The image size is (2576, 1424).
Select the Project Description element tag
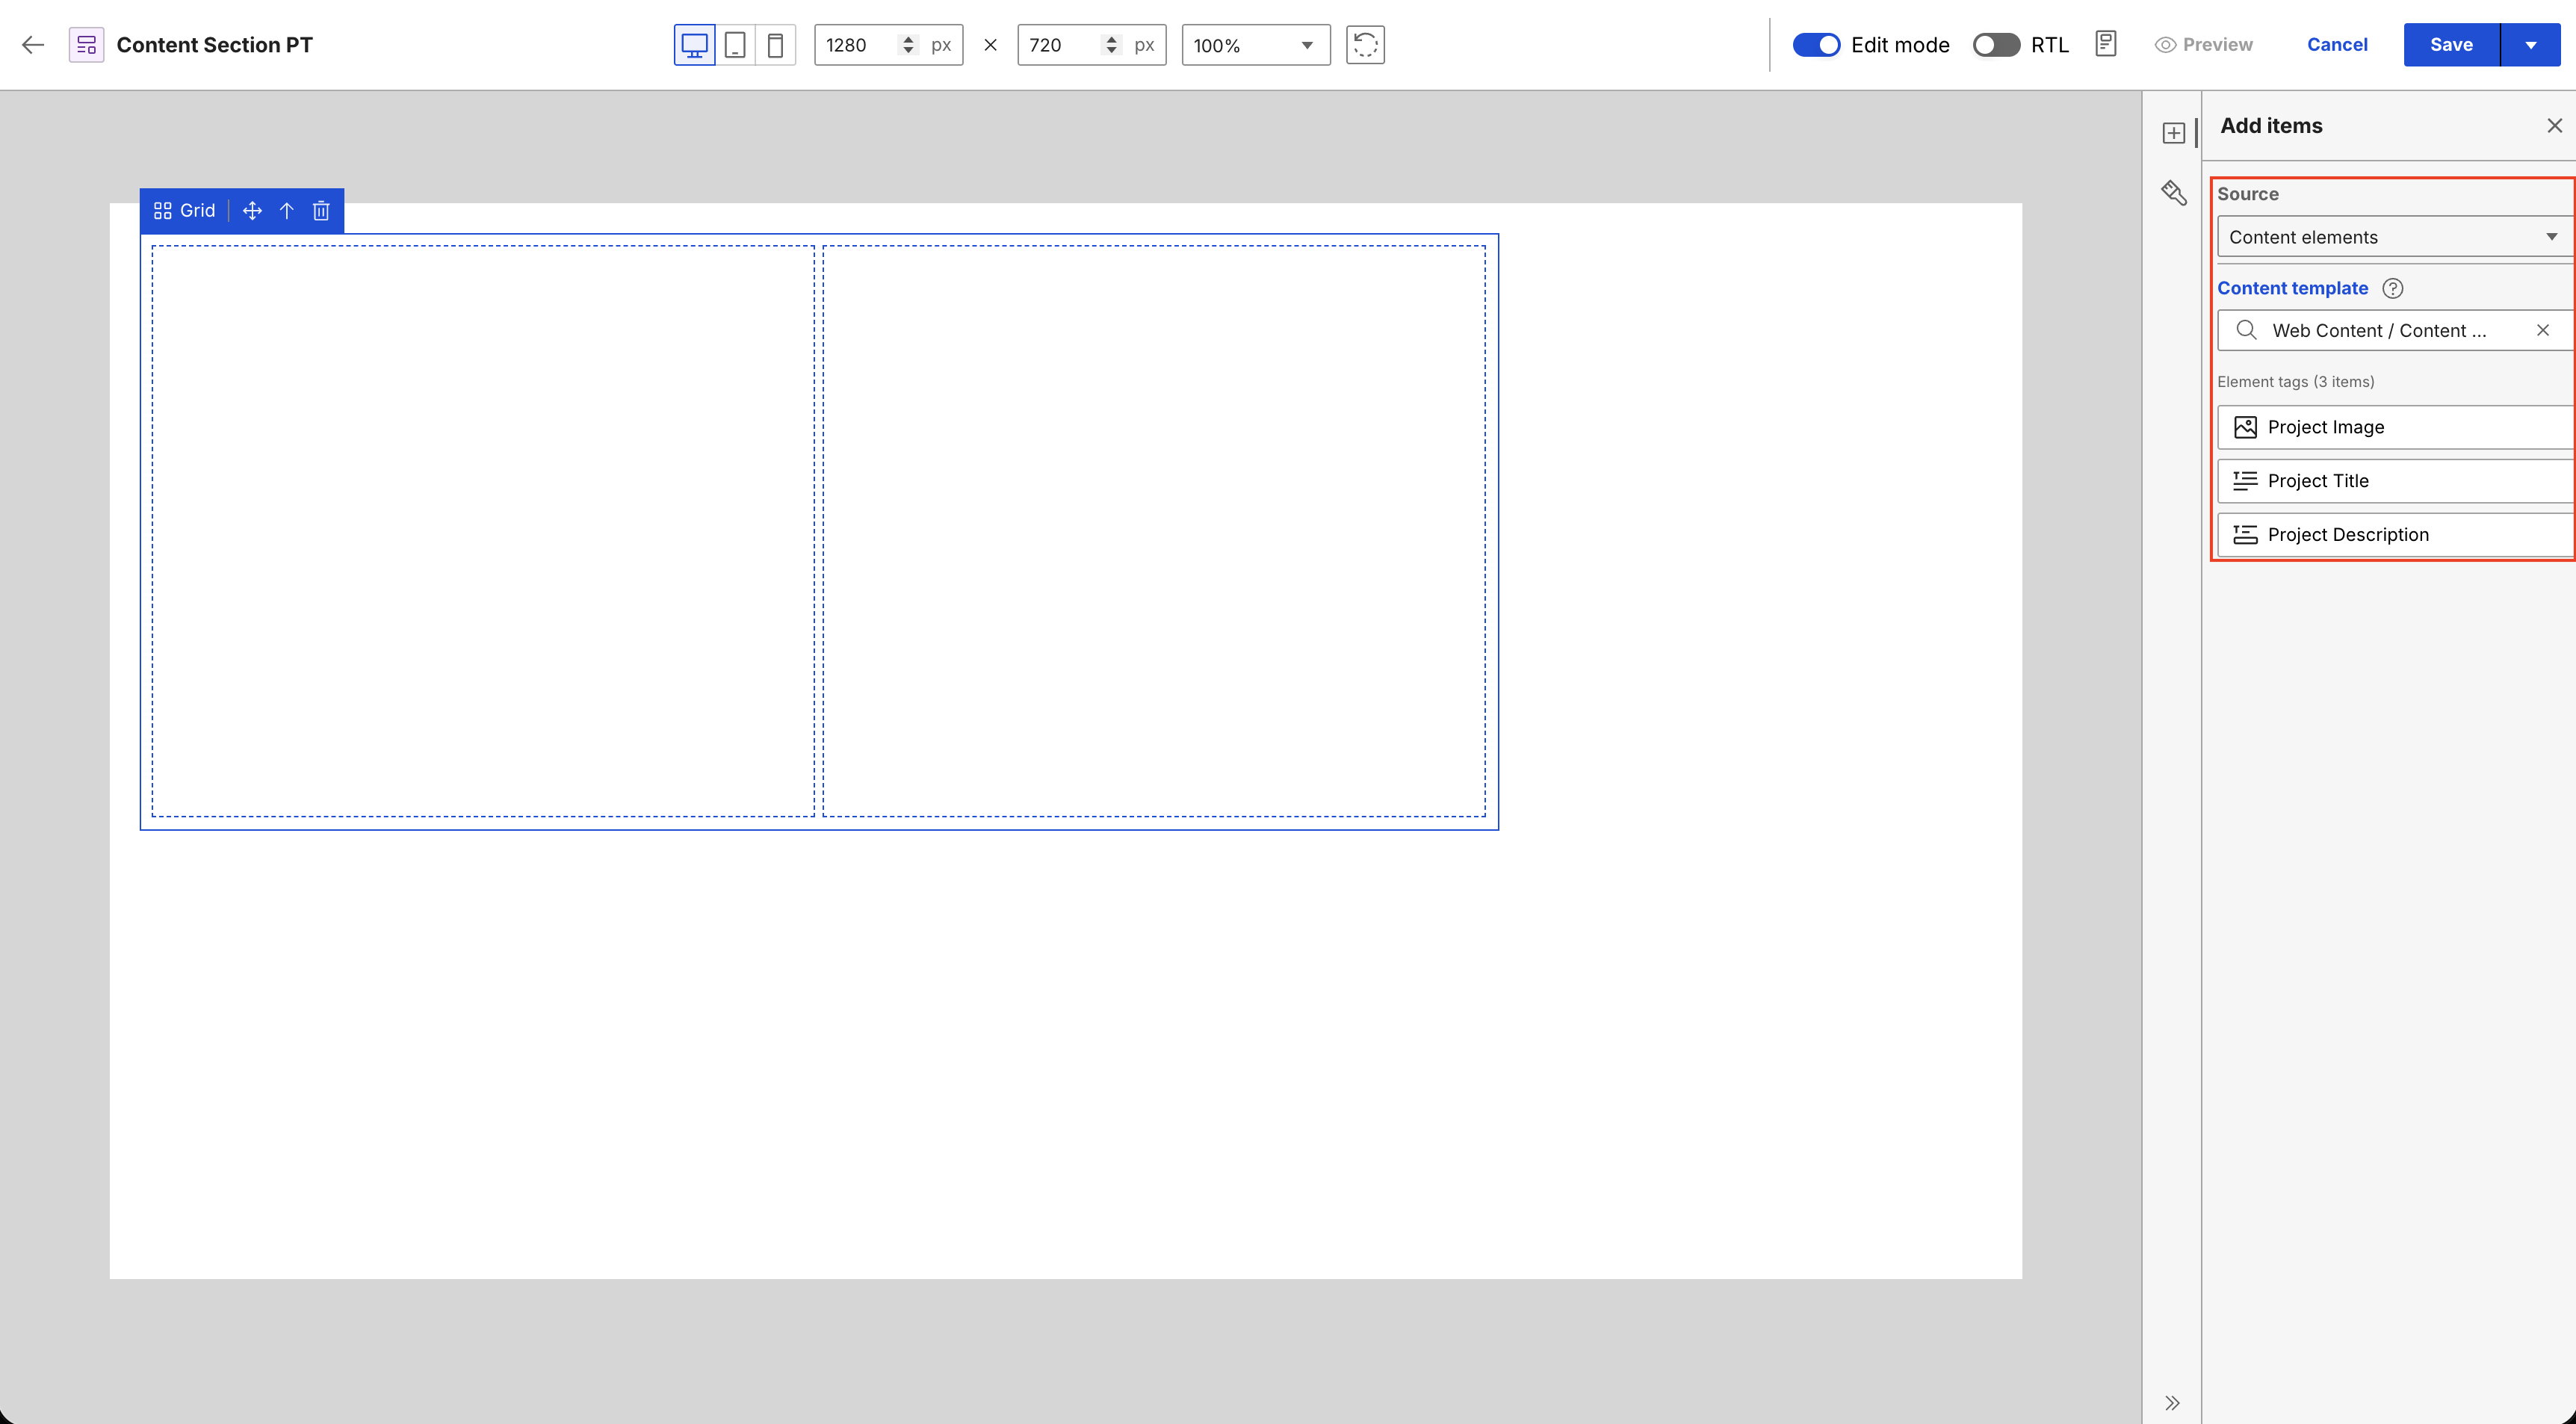coord(2396,535)
